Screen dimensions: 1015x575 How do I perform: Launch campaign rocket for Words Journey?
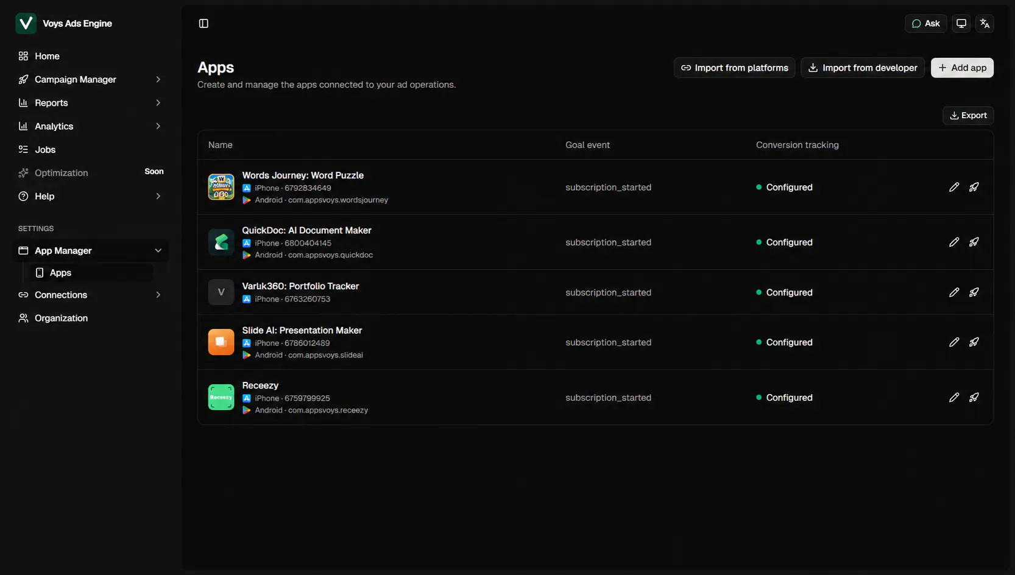[974, 187]
